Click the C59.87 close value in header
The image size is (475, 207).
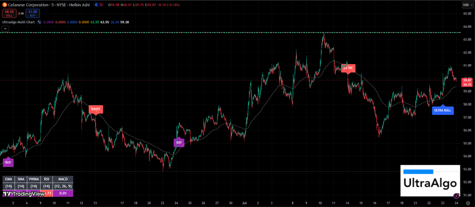[x=150, y=5]
